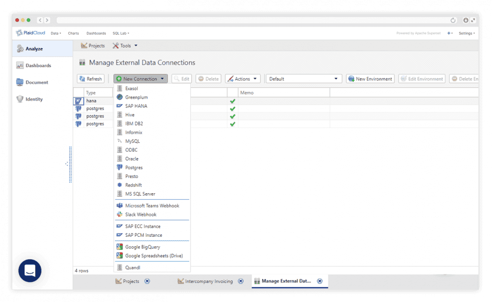The image size is (492, 302).
Task: Click Projects in the toolbar
Action: coord(93,46)
